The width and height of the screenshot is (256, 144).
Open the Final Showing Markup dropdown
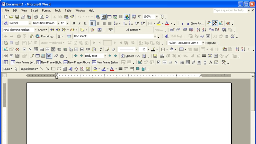tap(35, 30)
